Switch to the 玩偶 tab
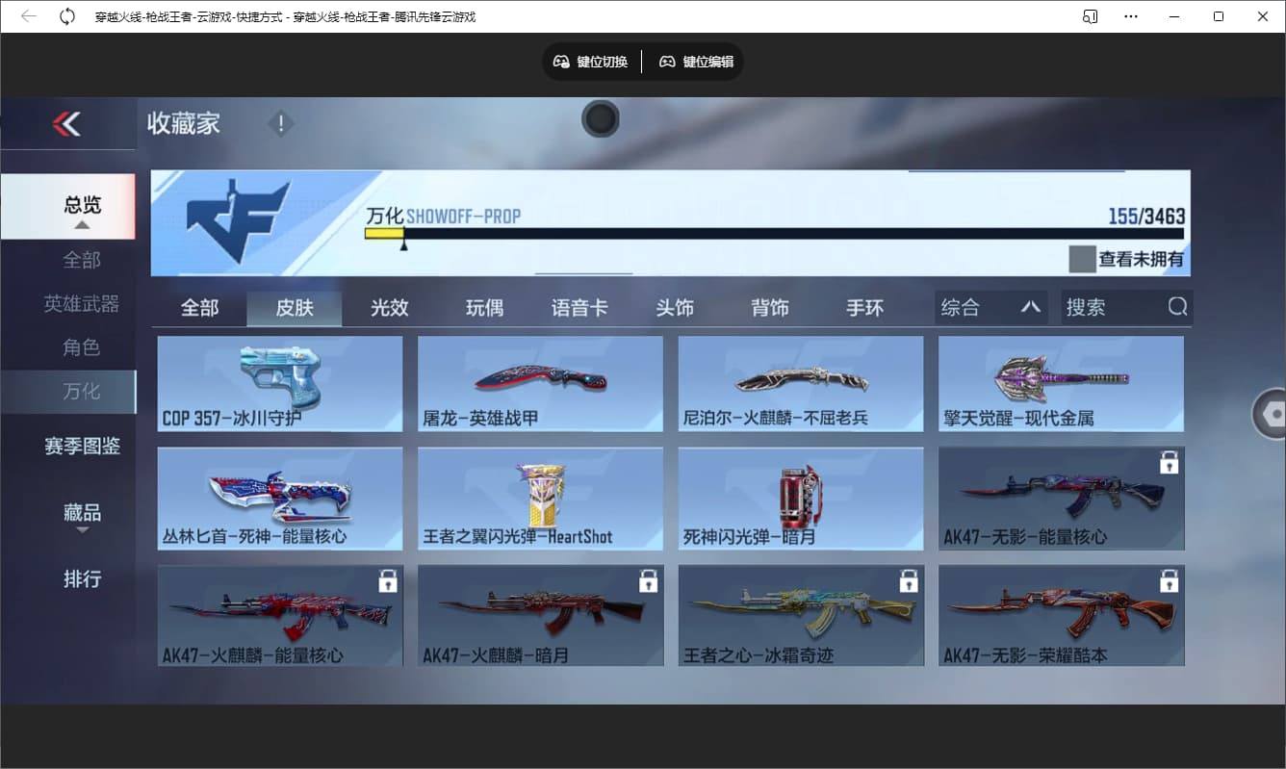Viewport: 1286px width, 769px height. point(485,307)
